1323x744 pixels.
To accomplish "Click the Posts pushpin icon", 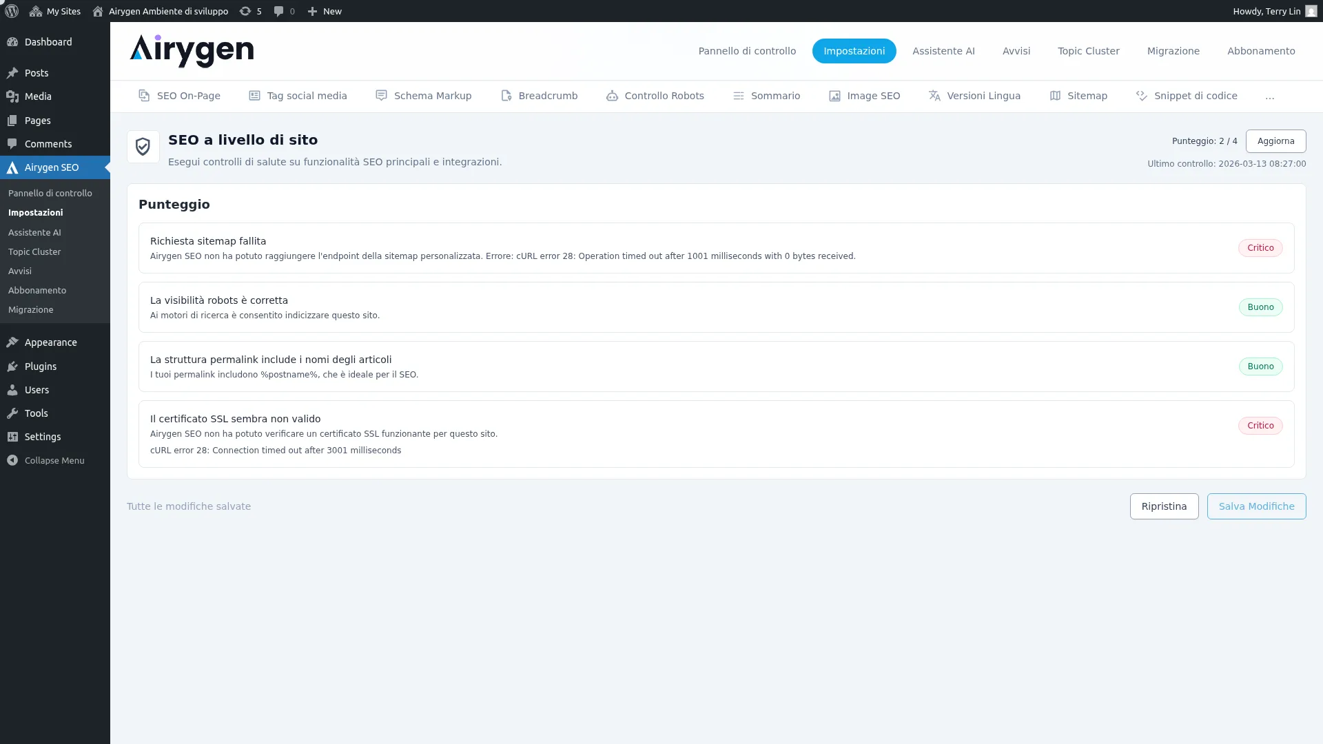I will (12, 73).
